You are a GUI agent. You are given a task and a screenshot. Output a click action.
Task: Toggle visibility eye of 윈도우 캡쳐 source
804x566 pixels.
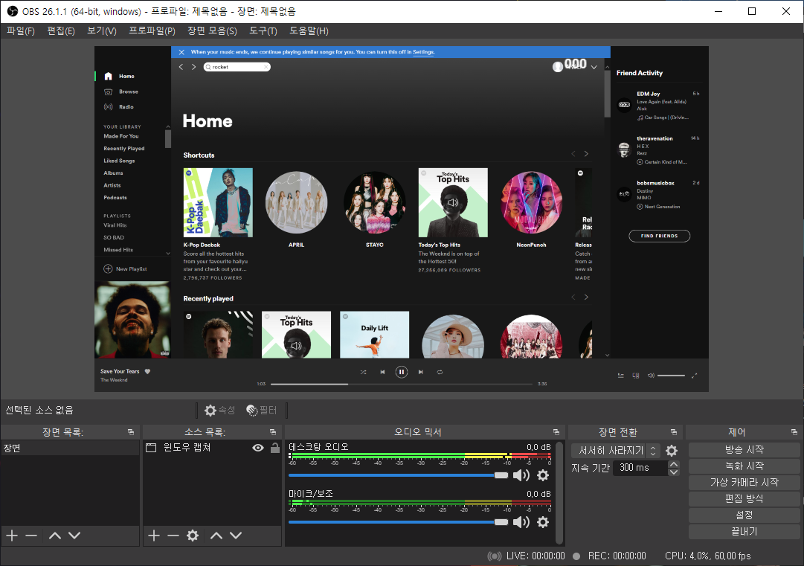[258, 448]
